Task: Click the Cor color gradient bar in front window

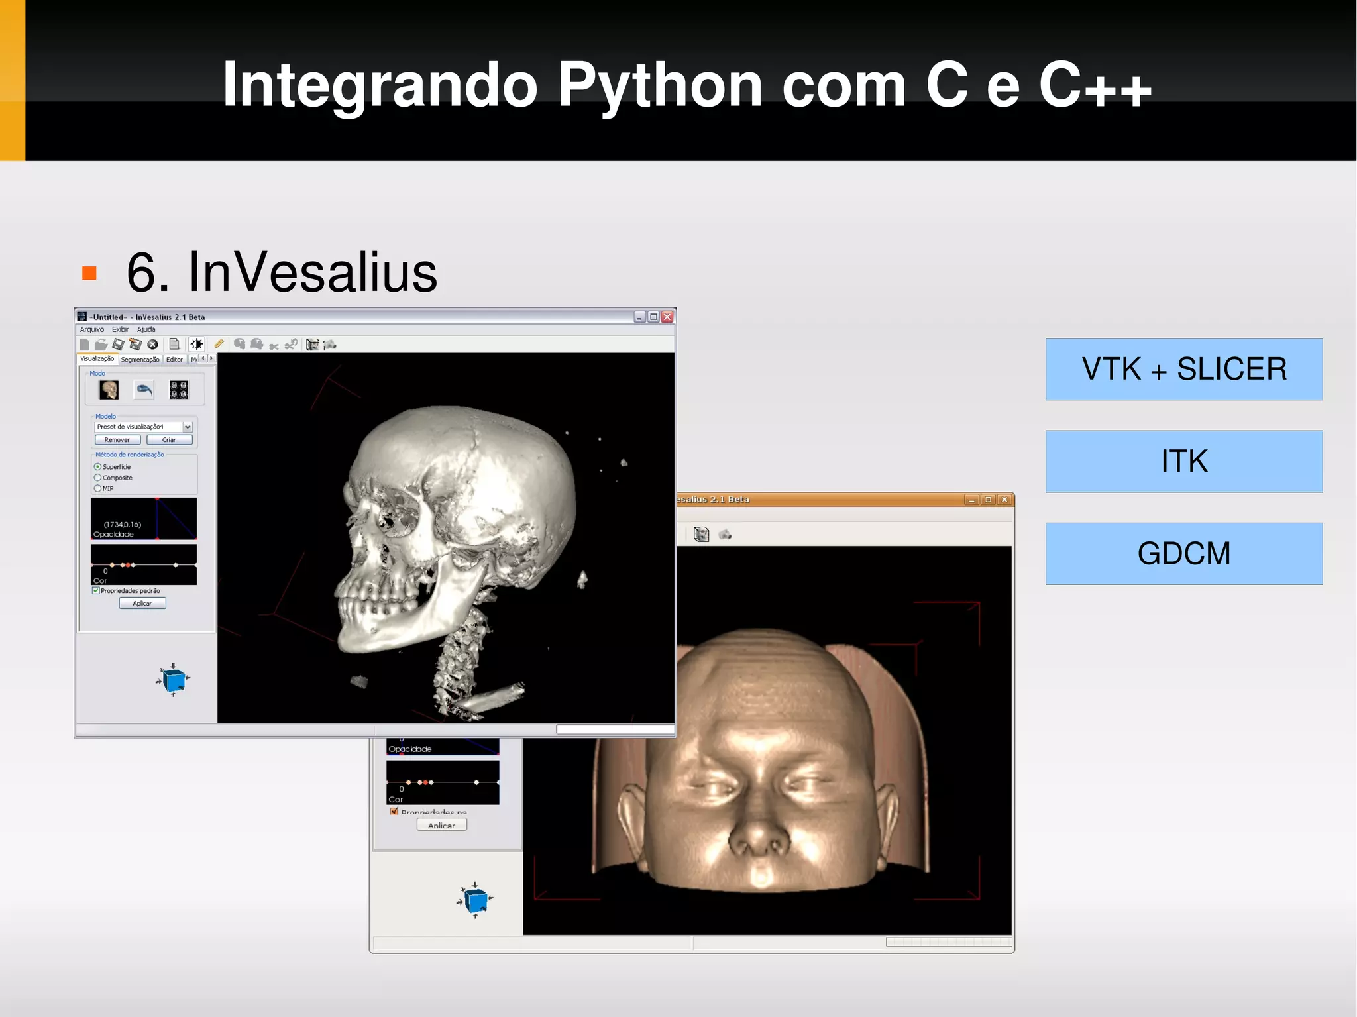Action: [144, 565]
